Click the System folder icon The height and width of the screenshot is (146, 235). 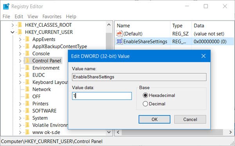pyautogui.click(x=27, y=118)
